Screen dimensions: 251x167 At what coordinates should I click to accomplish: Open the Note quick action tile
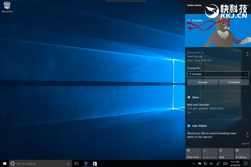(225, 153)
